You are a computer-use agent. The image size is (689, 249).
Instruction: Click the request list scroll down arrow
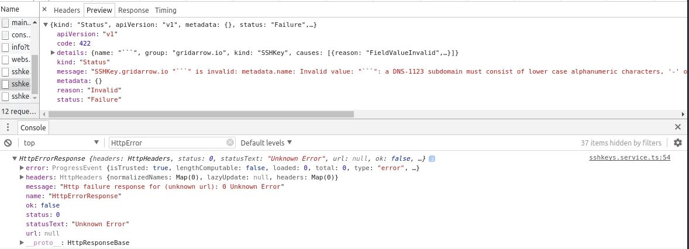coord(35,98)
